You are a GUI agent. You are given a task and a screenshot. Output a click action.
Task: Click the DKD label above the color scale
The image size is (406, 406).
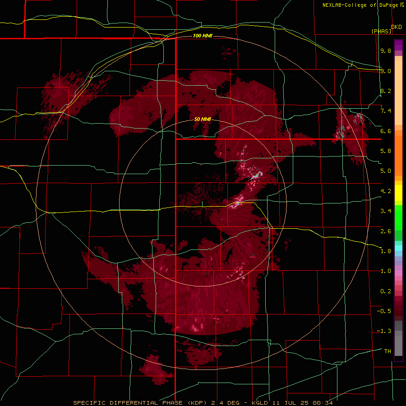[397, 27]
